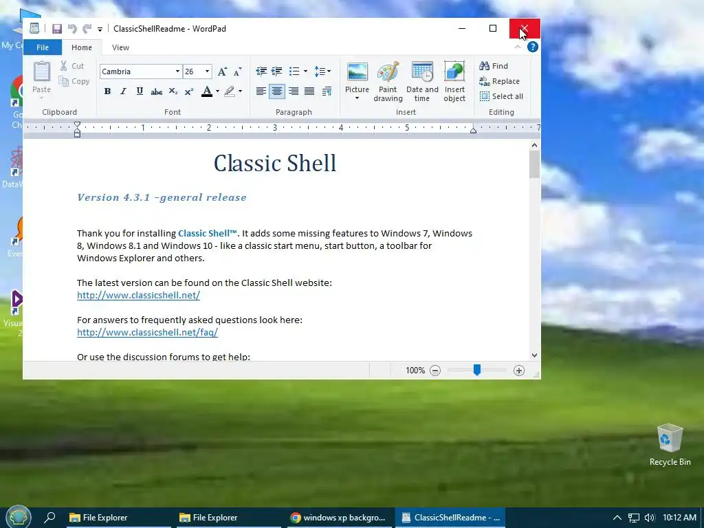
Task: Shrink font size icon
Action: tap(237, 71)
